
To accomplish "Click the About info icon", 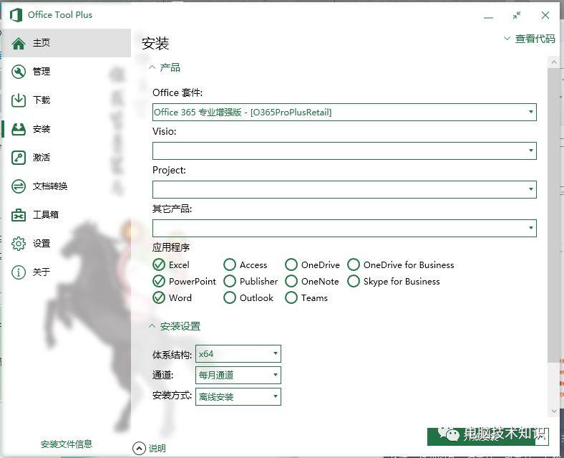I will point(19,272).
